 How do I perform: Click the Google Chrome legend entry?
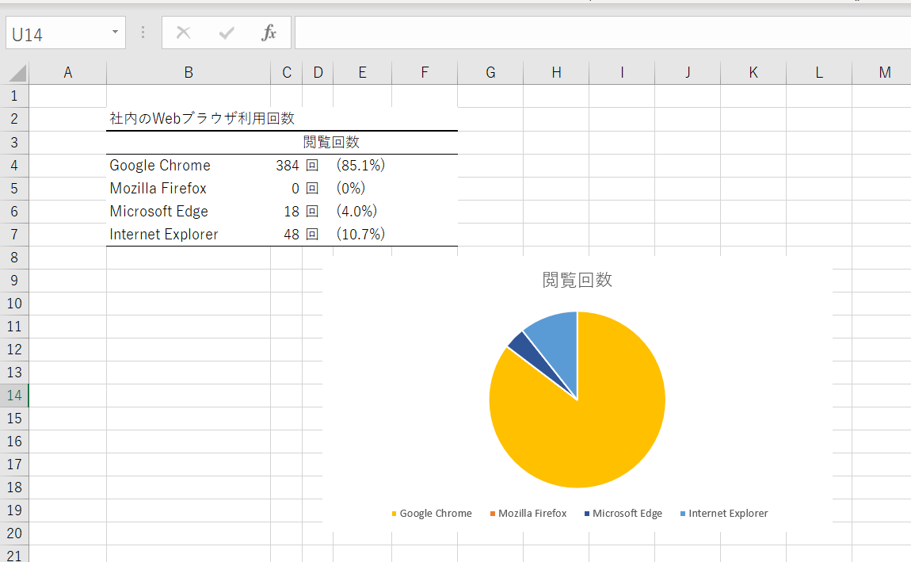(x=432, y=513)
